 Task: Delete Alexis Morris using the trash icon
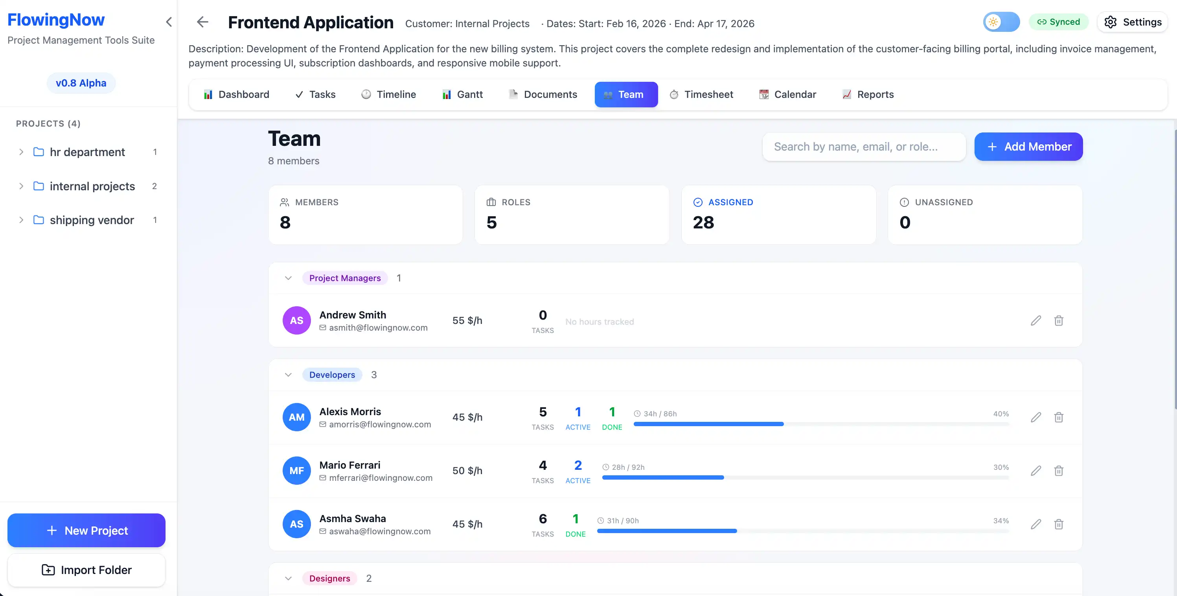click(x=1059, y=417)
